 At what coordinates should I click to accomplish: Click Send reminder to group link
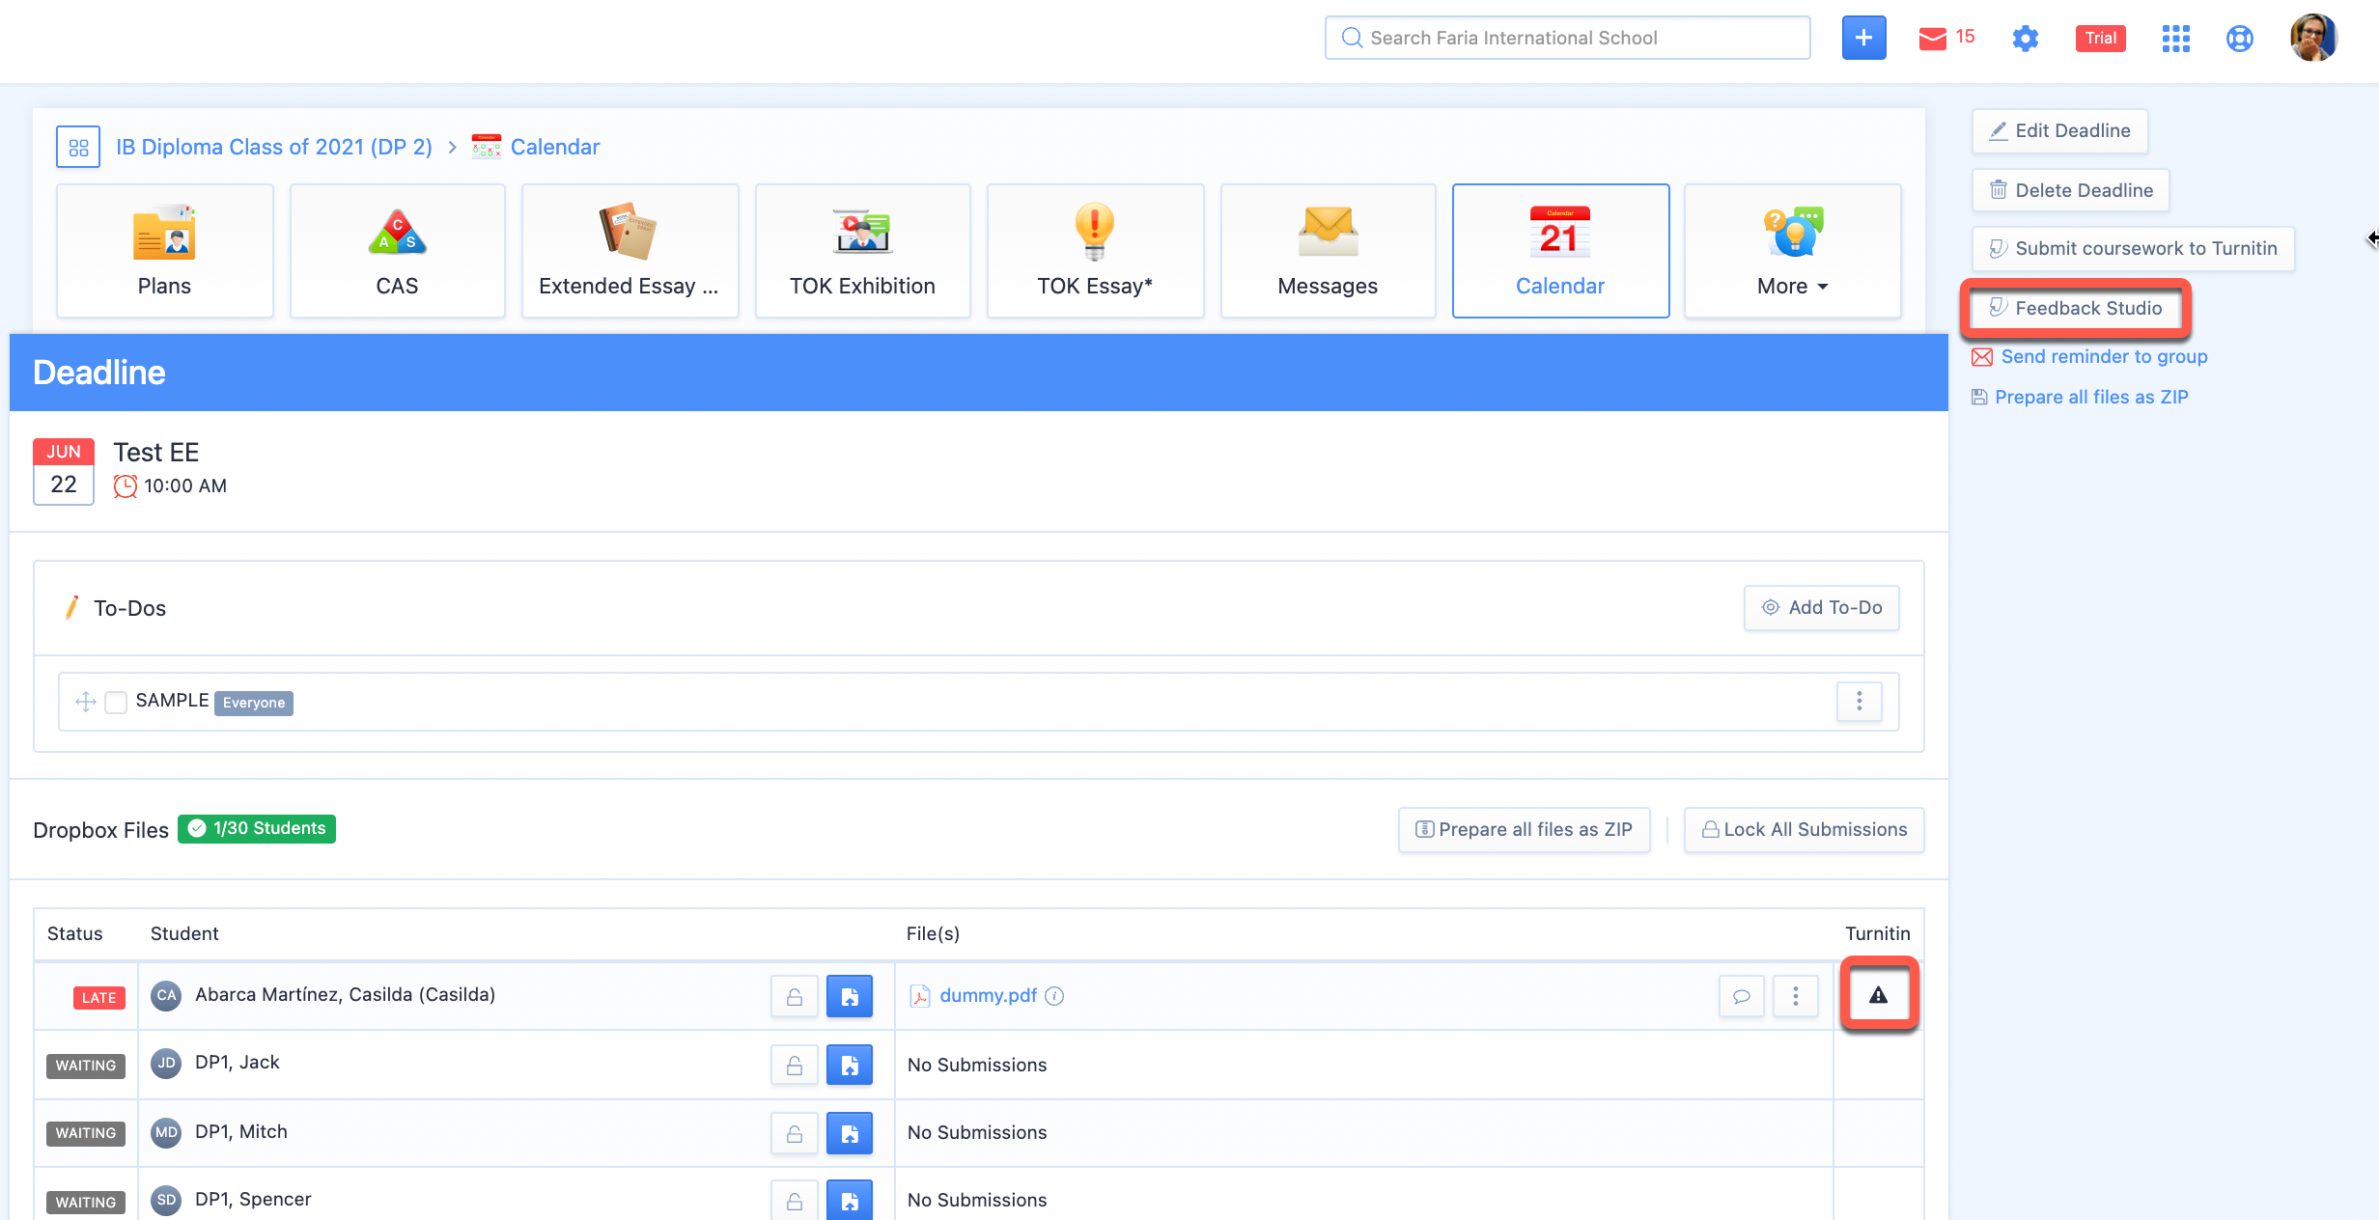[x=2103, y=356]
